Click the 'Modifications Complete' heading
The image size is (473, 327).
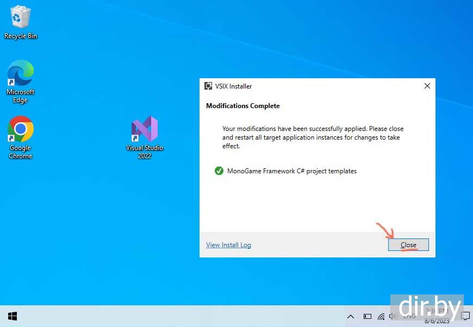[x=243, y=106]
